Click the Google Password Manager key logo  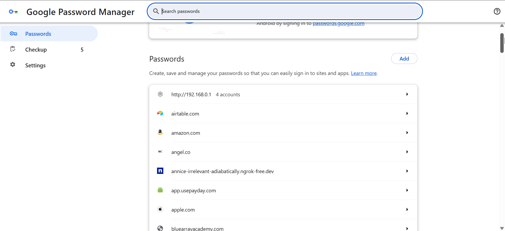pyautogui.click(x=13, y=12)
